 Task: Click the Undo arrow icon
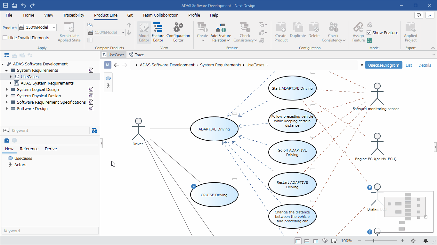coord(23,5)
